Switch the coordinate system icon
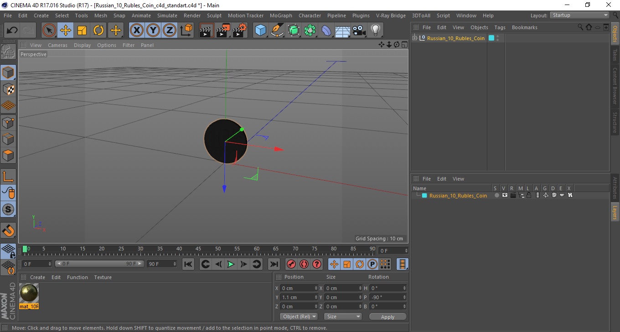Image resolution: width=620 pixels, height=332 pixels. point(186,31)
